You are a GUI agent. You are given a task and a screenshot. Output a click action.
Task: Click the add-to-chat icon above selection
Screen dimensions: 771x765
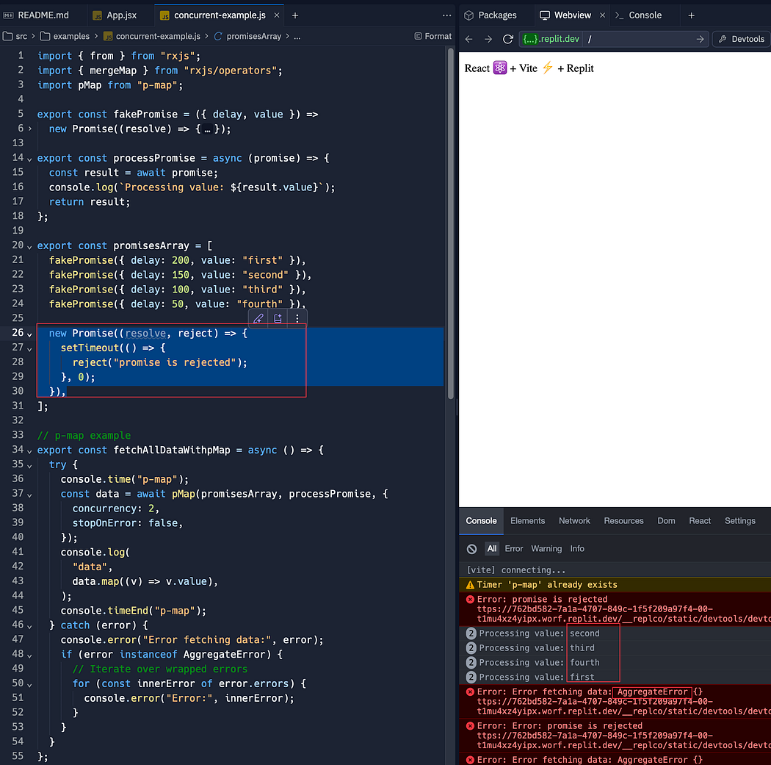coord(278,318)
